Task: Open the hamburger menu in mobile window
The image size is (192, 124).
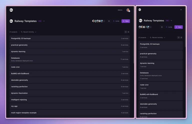Action: click(181, 10)
